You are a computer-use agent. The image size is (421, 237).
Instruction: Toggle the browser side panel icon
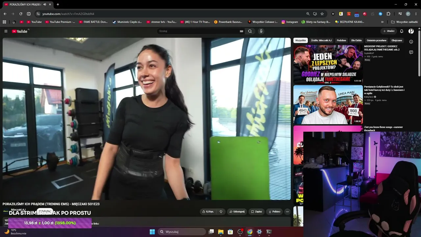point(29,14)
